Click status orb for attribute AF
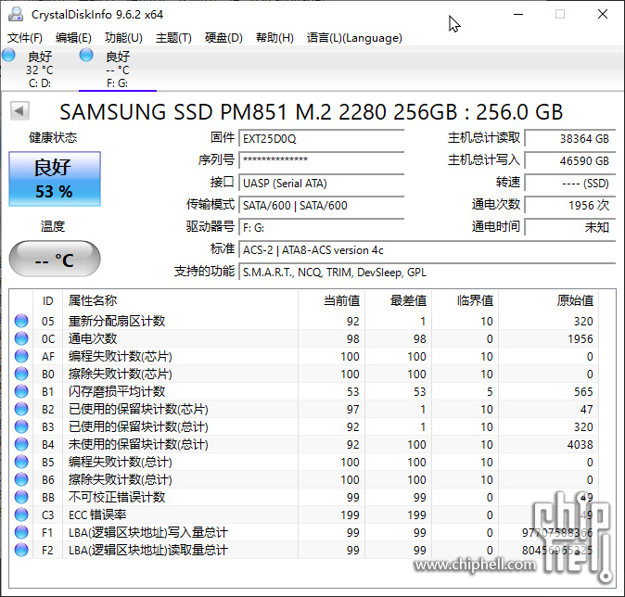The height and width of the screenshot is (597, 625). click(x=21, y=356)
